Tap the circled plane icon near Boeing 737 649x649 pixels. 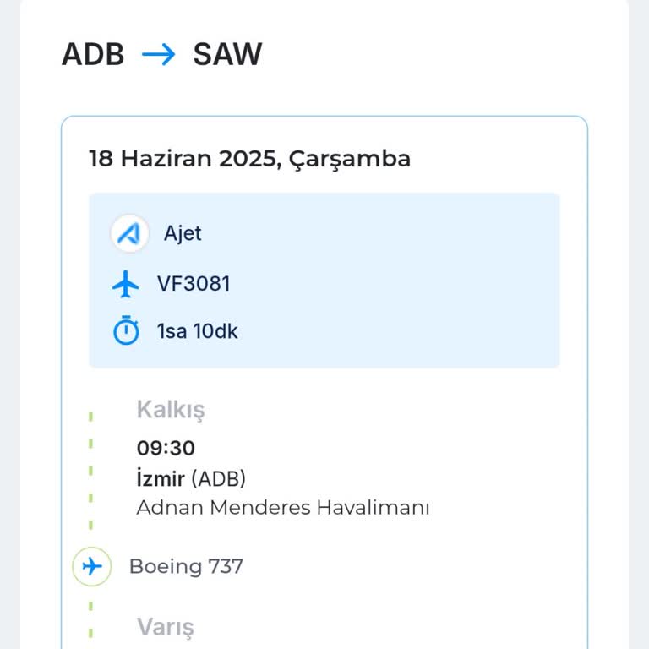[92, 566]
